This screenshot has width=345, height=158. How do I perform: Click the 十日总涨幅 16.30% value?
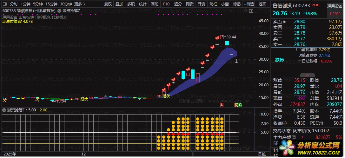click(x=325, y=61)
